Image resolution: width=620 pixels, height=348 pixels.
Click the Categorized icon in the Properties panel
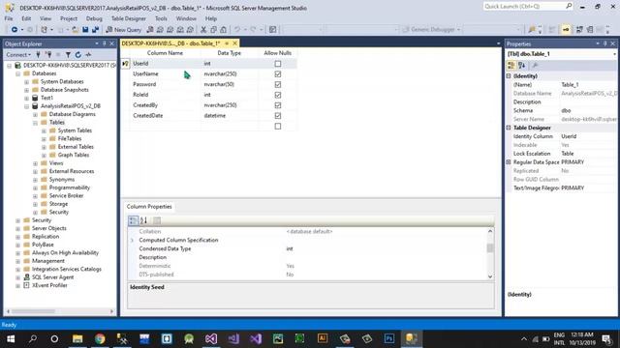[511, 66]
